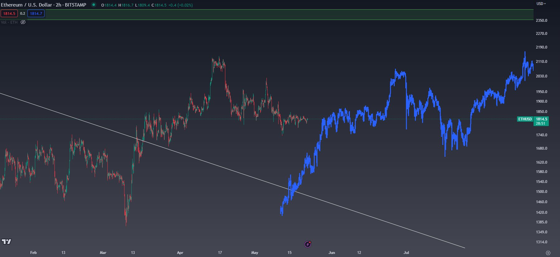Select the green rectangle zone at top
This screenshot has height=257, width=560.
click(x=280, y=15)
